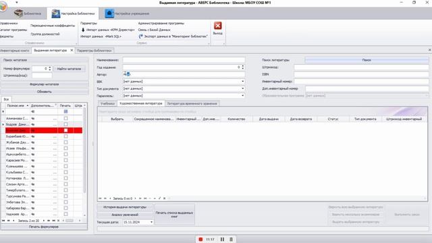Focus the Автор input field
Viewport: 432px width, 243px height.
point(184,74)
